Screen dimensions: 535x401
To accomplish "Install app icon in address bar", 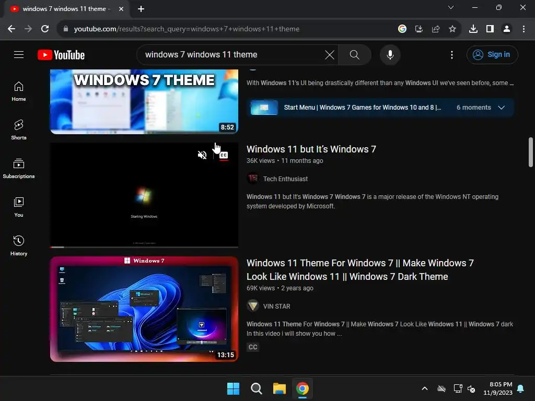I will (x=419, y=29).
